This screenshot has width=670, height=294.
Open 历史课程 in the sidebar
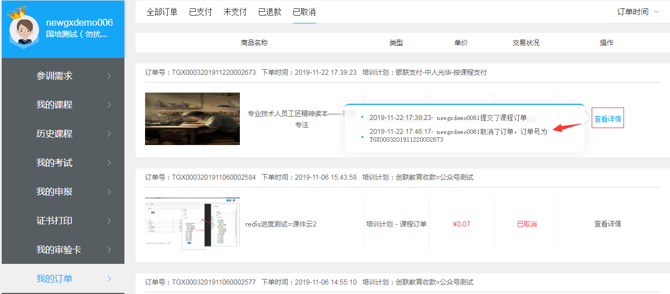pyautogui.click(x=55, y=134)
